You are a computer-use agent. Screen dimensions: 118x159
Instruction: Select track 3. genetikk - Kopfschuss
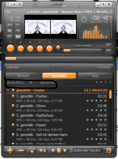(x=56, y=118)
